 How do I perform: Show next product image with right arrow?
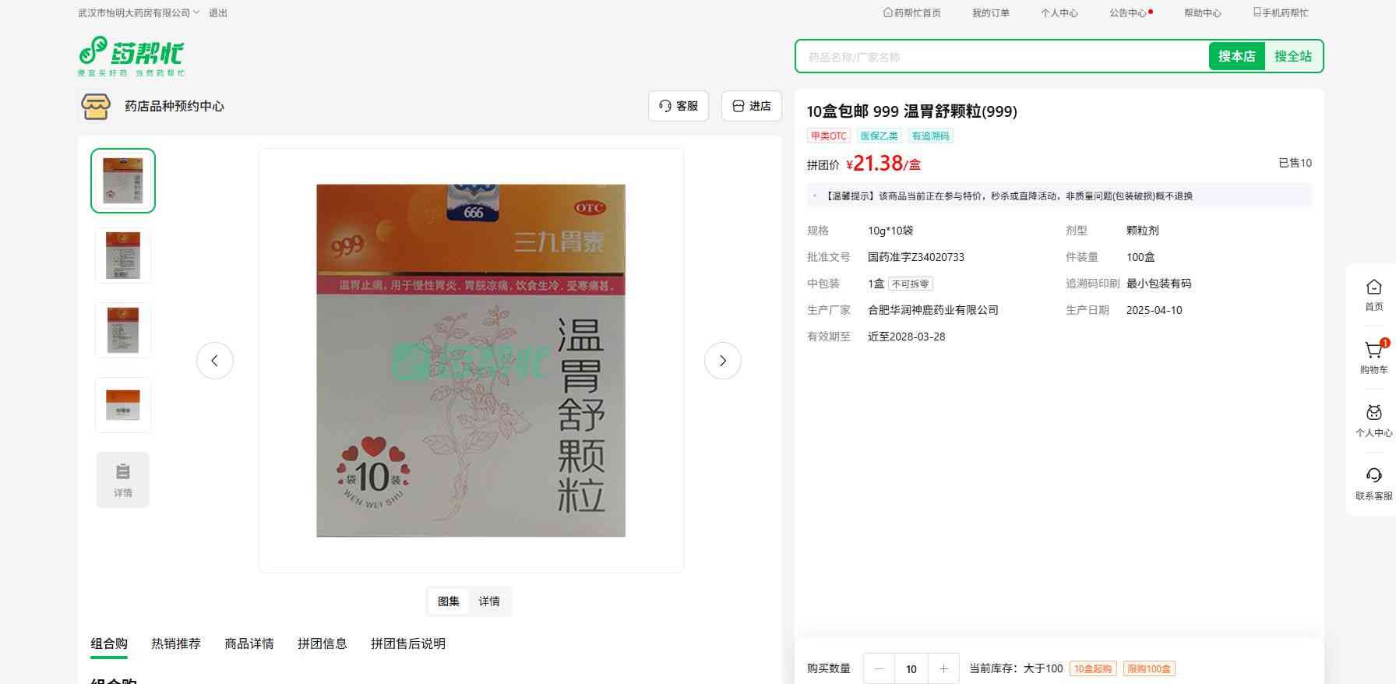pos(722,361)
